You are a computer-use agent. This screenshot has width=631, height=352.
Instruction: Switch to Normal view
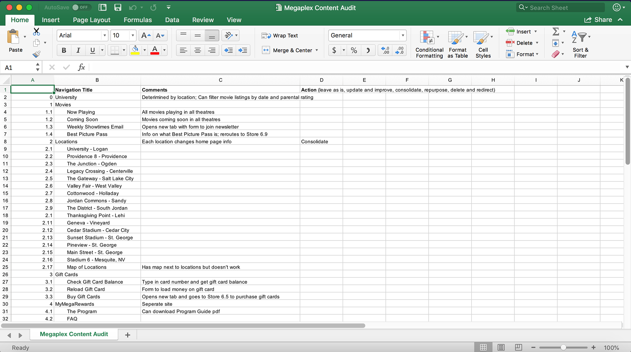tap(483, 347)
